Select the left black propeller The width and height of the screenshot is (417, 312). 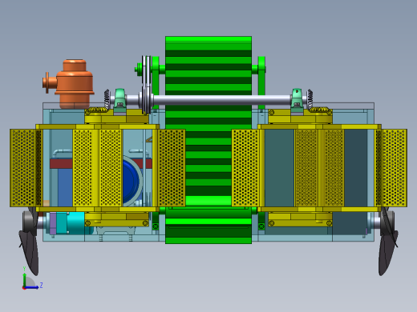point(29,241)
